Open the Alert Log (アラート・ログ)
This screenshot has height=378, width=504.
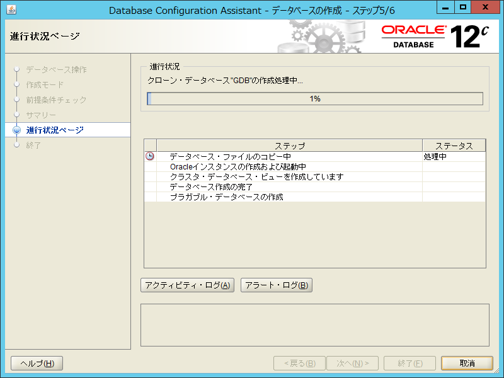(x=277, y=285)
